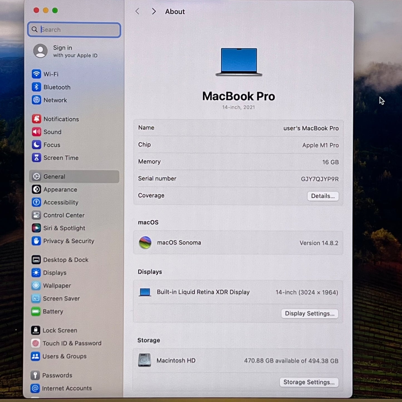Open the Passwords key icon
The width and height of the screenshot is (402, 402).
pos(35,375)
